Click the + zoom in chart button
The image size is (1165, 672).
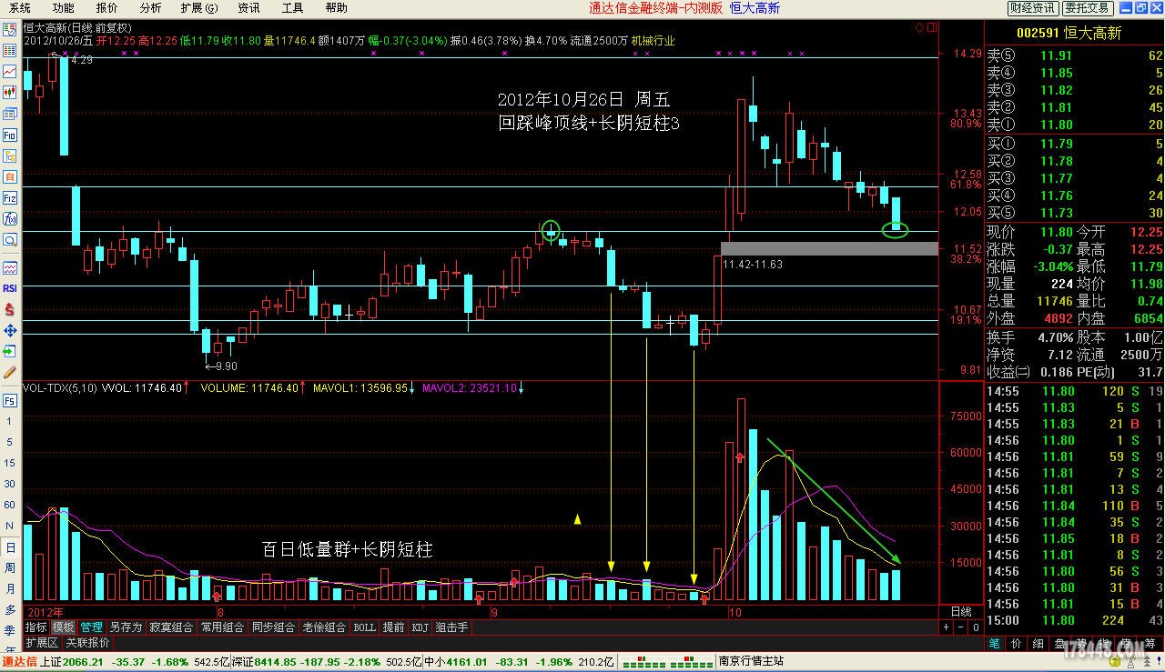(x=946, y=627)
